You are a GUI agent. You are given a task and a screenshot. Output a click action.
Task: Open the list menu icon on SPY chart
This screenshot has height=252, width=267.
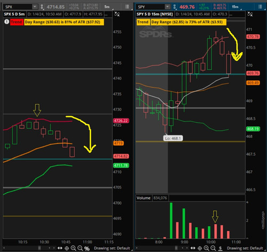pyautogui.click(x=260, y=7)
